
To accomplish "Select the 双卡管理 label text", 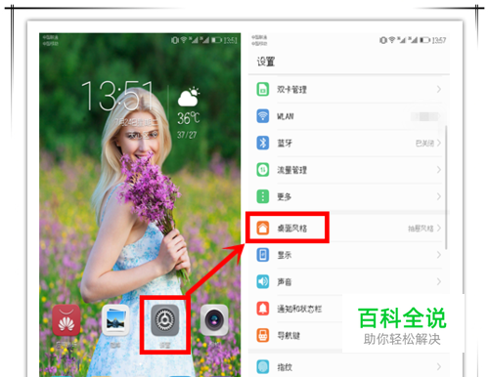I will point(291,90).
